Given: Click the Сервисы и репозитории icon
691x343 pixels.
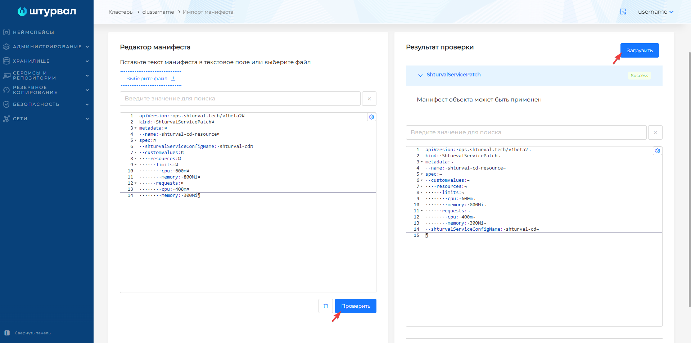Looking at the screenshot, I should (6, 75).
